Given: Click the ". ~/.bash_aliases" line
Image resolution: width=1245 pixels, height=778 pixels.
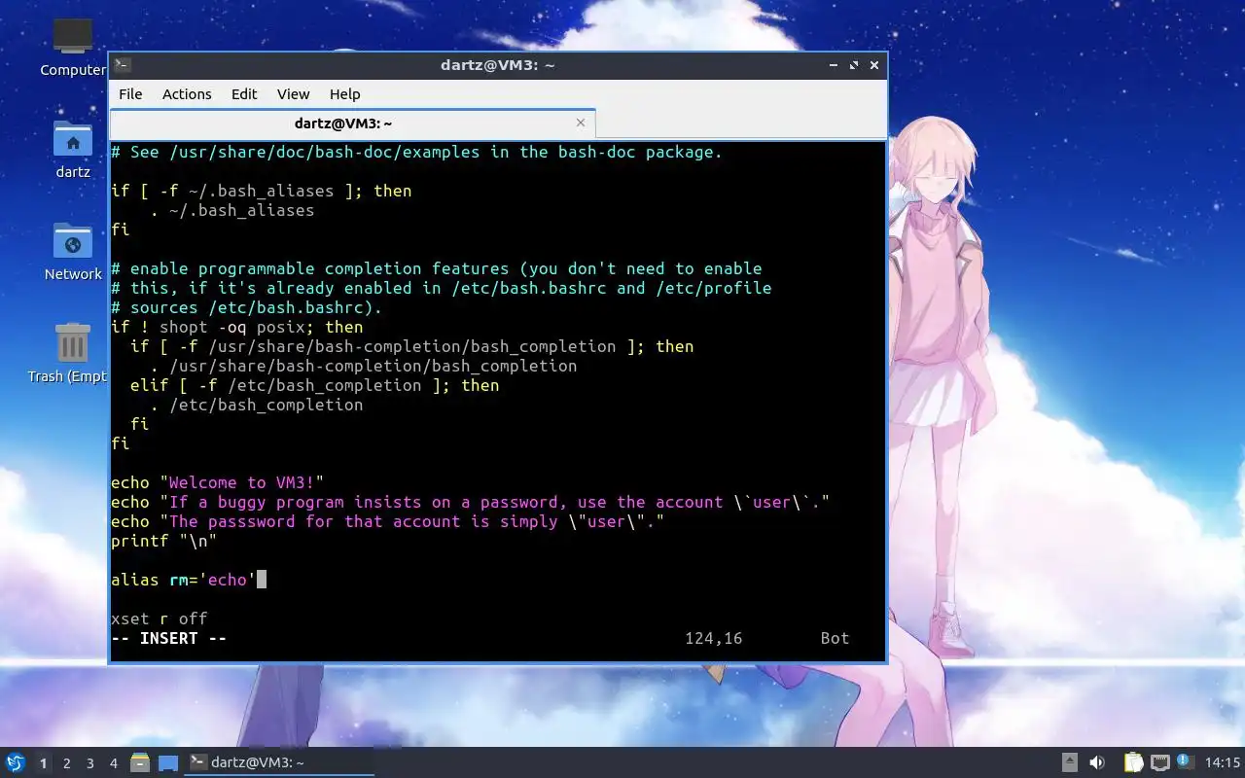Looking at the screenshot, I should pyautogui.click(x=232, y=210).
